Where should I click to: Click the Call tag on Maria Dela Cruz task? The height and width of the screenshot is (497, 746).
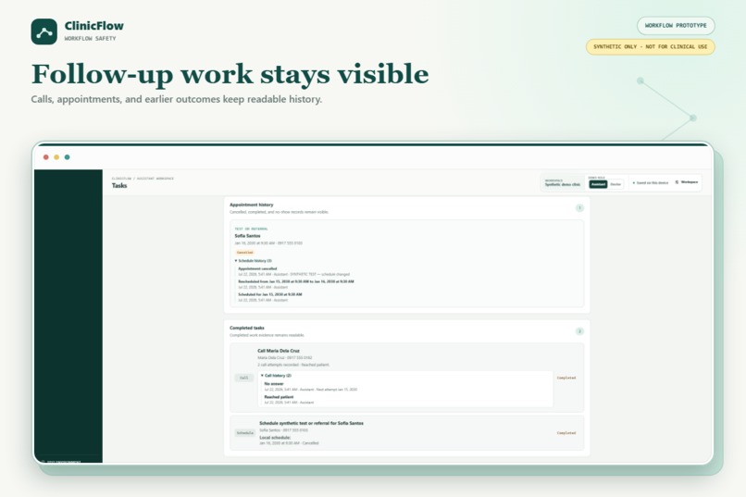click(244, 378)
